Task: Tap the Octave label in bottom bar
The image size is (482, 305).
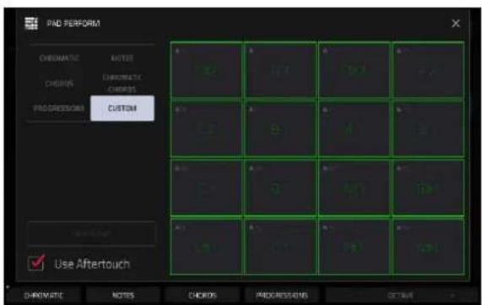Action: (x=400, y=296)
